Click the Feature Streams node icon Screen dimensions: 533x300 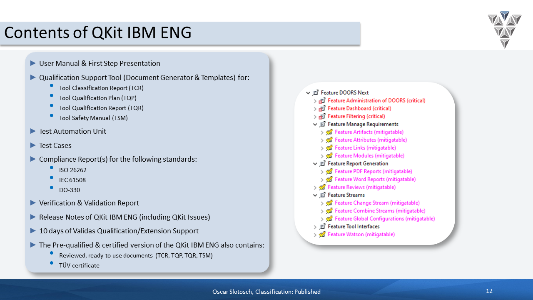coord(322,195)
